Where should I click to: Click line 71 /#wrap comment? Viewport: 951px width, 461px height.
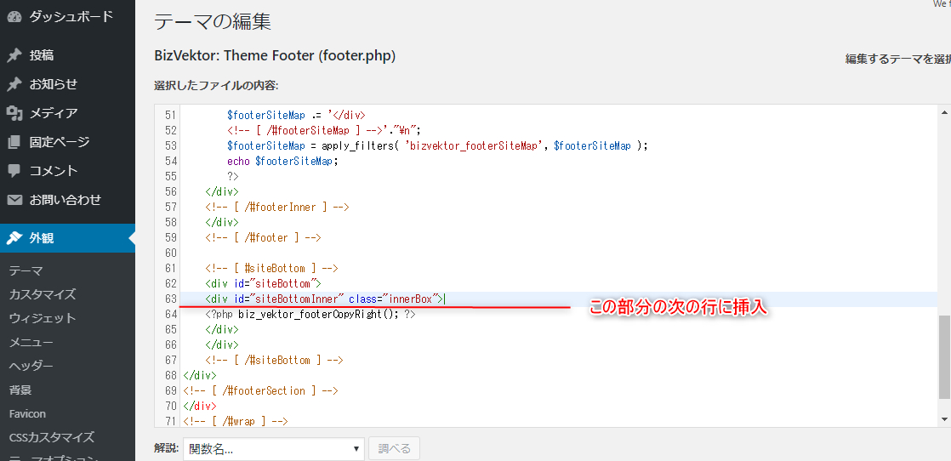(x=235, y=422)
